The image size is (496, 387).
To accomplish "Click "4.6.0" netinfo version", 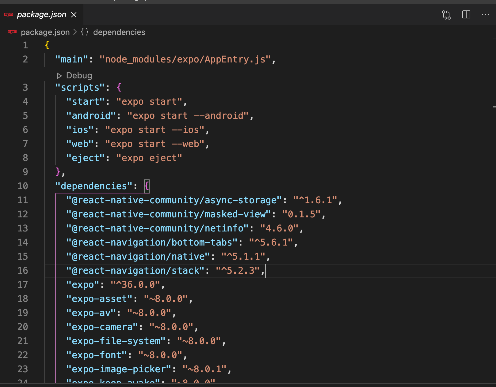I will [280, 228].
